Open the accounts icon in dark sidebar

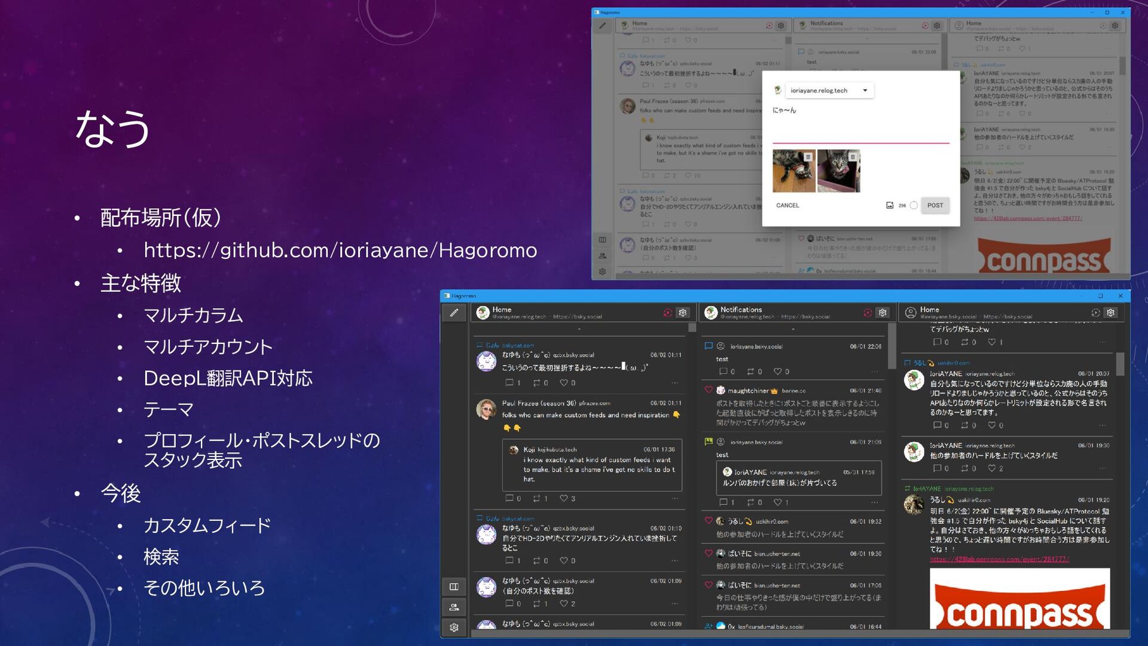(x=454, y=607)
